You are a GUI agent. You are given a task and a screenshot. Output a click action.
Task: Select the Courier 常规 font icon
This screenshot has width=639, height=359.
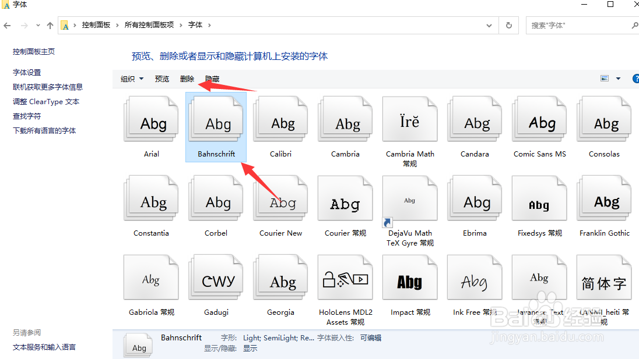[345, 198]
